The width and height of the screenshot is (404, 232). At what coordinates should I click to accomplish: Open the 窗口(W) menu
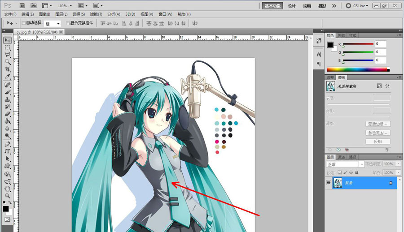click(x=165, y=14)
